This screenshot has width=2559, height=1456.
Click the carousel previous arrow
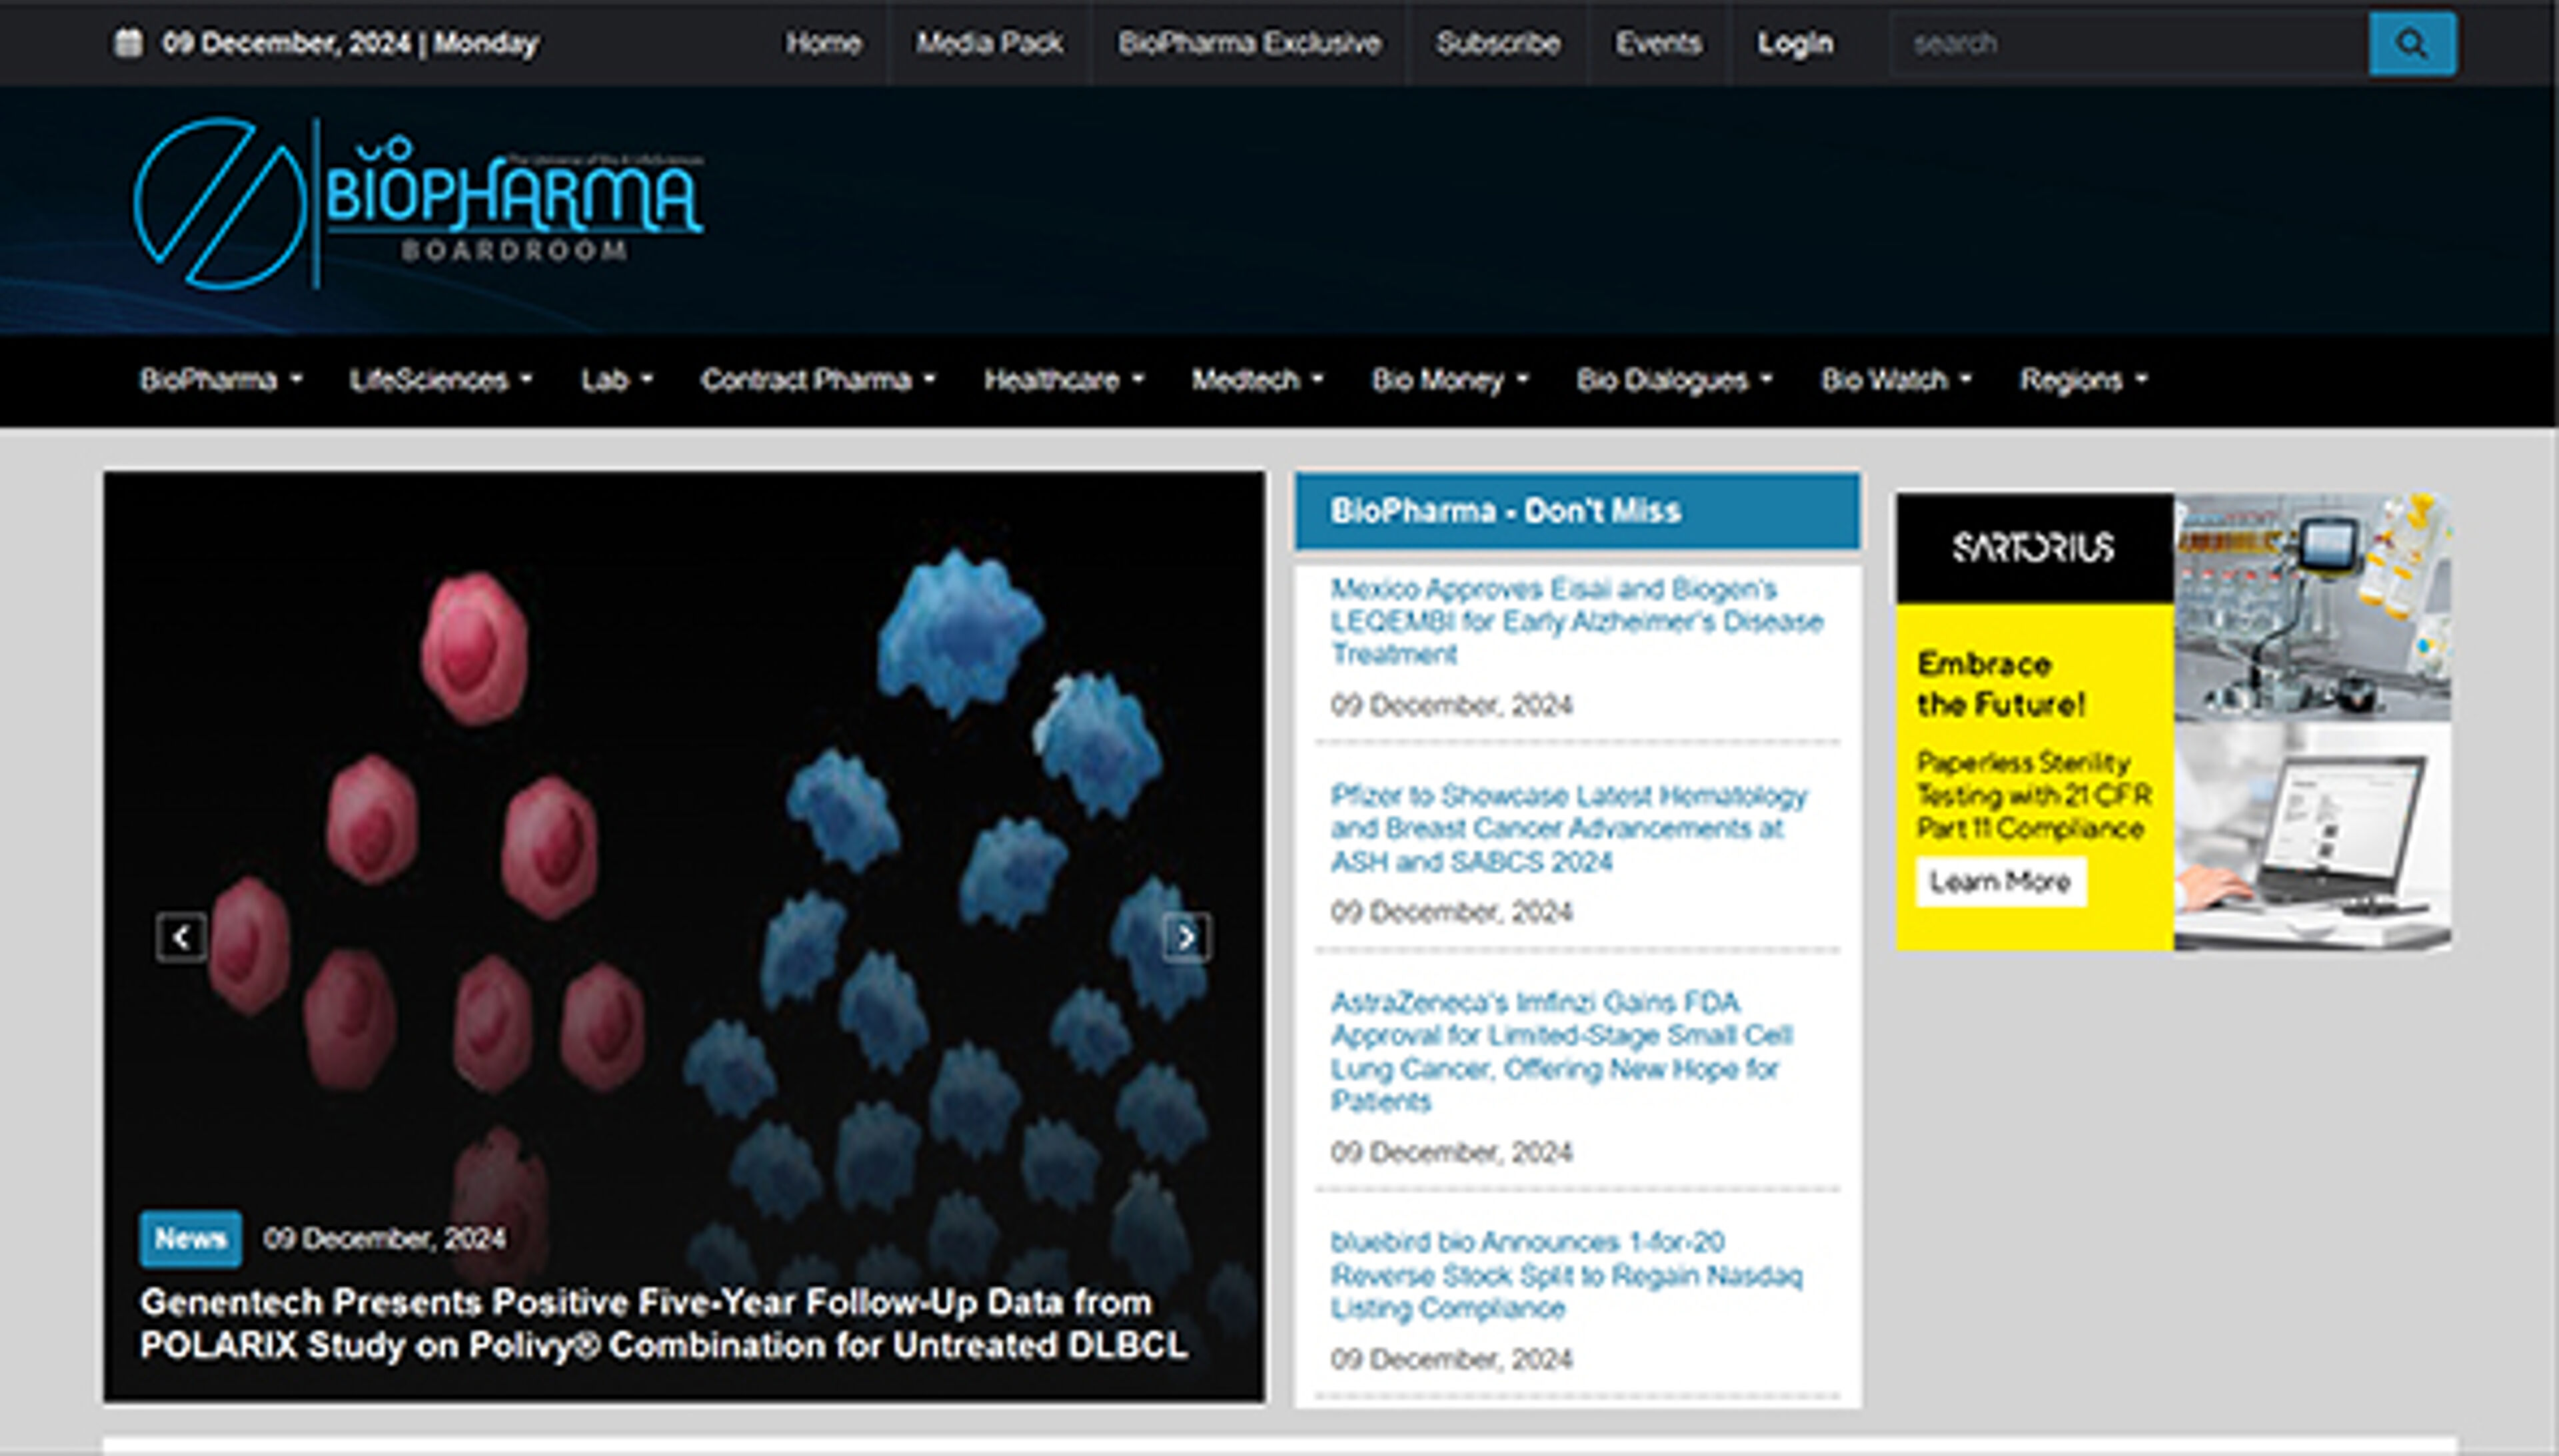click(x=182, y=937)
